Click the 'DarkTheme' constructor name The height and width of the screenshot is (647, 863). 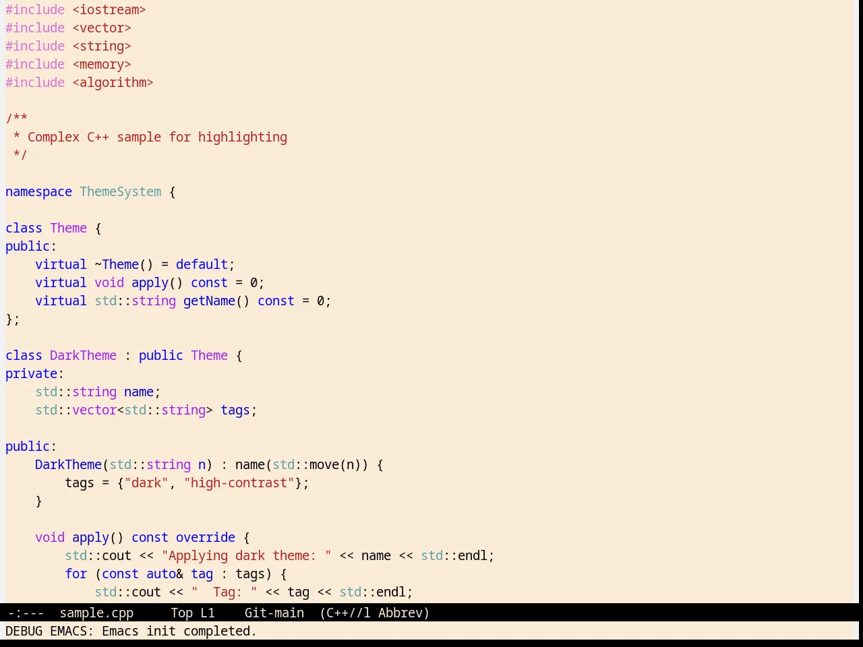coord(68,464)
